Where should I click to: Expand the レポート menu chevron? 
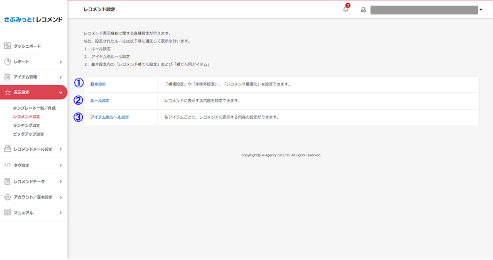[61, 62]
